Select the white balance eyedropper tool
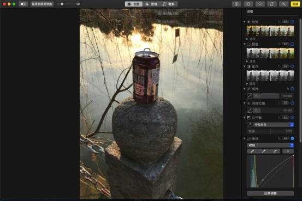 (250, 125)
